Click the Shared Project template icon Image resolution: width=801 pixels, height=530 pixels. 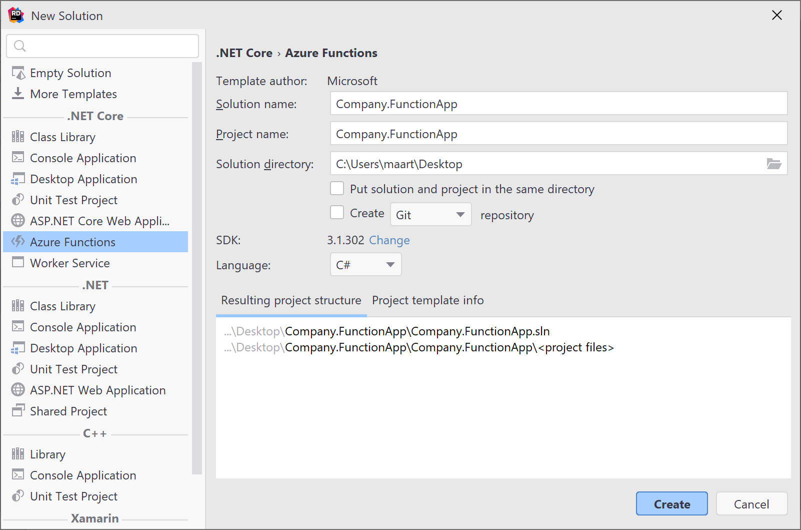(18, 411)
